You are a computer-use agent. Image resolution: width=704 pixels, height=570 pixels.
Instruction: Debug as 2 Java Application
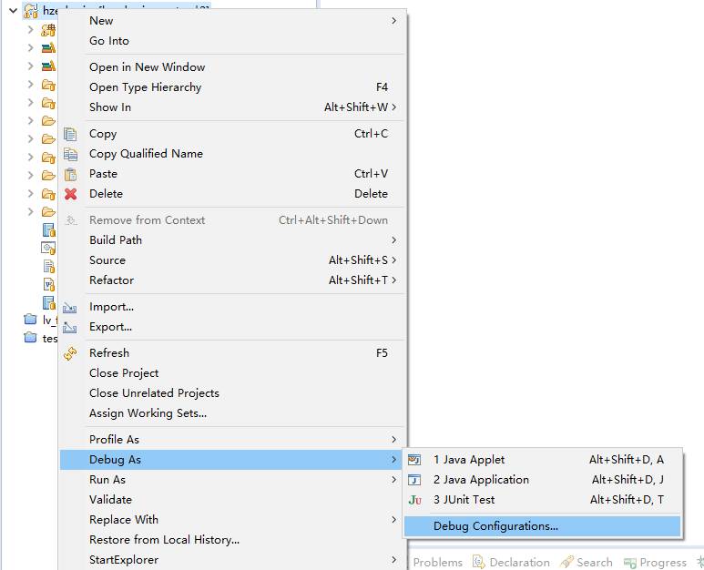[543, 480]
